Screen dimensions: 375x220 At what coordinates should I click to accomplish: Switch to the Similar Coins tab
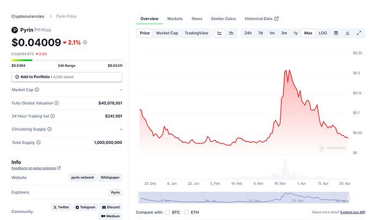[223, 18]
